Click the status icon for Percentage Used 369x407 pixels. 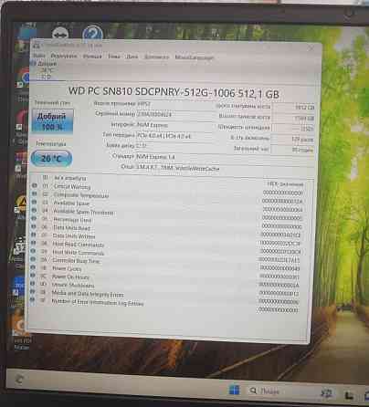click(34, 218)
